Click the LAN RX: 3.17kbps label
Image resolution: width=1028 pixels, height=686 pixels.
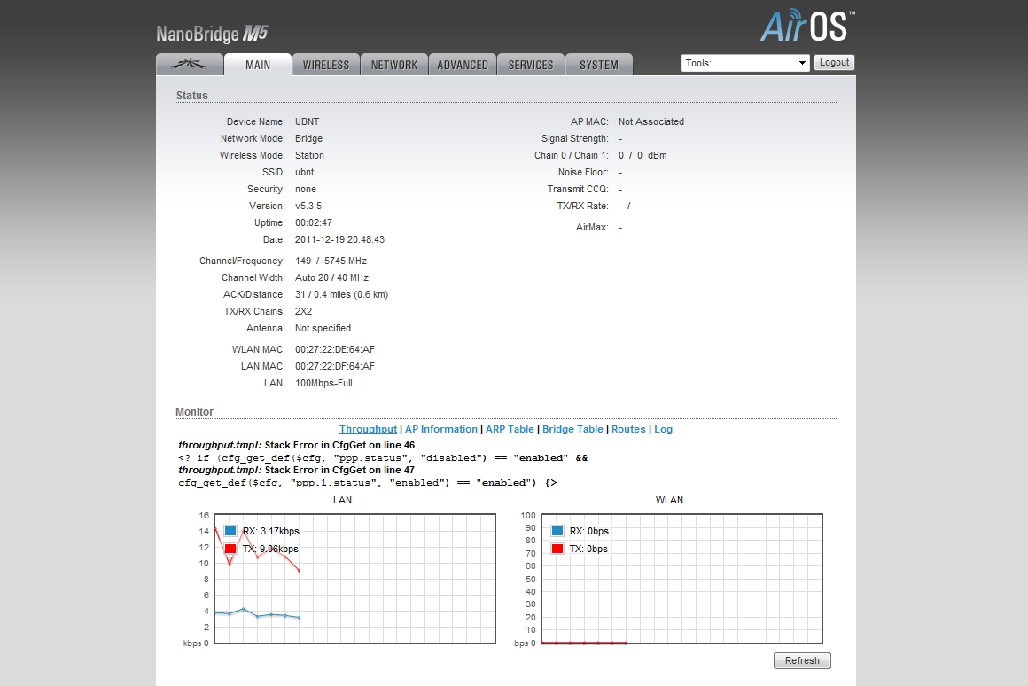click(x=271, y=531)
